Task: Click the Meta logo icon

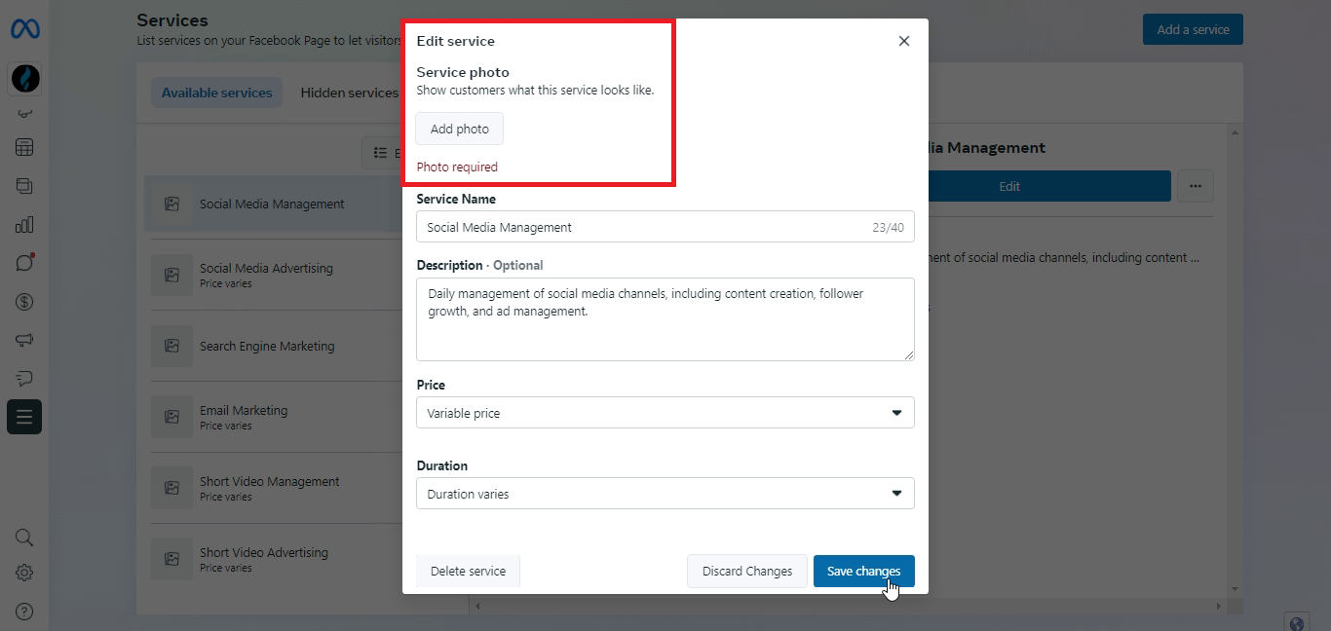Action: point(24,29)
